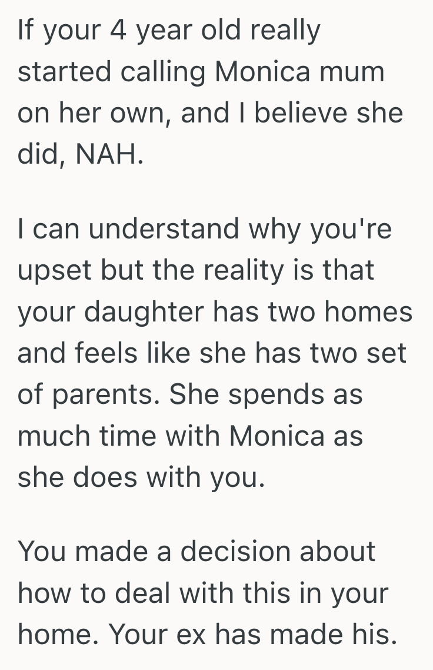Click the word "upset"

click(55, 270)
